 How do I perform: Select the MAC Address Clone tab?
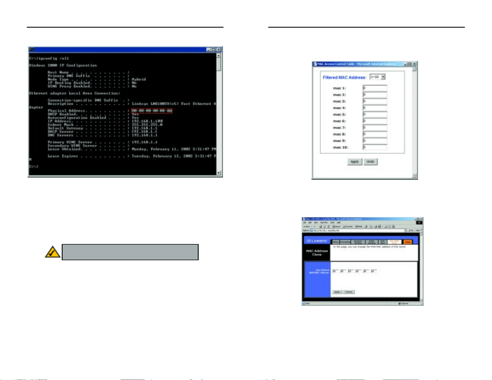(x=394, y=242)
